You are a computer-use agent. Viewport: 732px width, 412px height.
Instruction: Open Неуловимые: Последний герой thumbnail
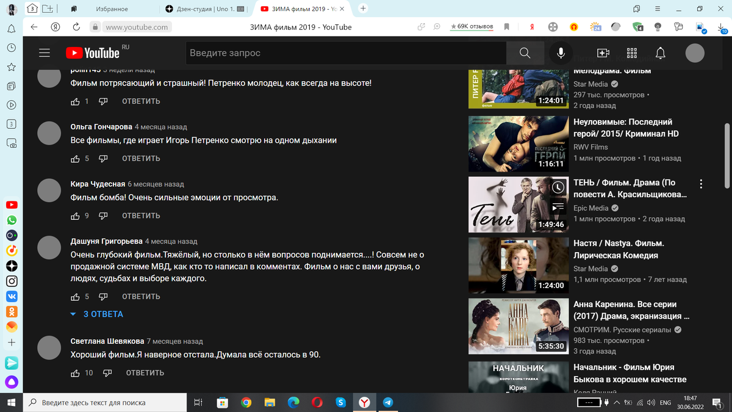click(x=517, y=143)
